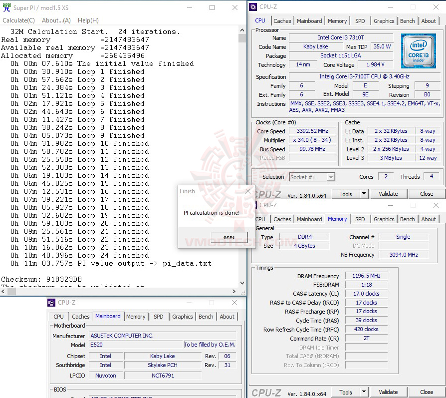Viewport: 446px width, 398px height.
Task: Click the Multiplier value x 34.0 ( 8 - 34 )
Action: pos(312,140)
